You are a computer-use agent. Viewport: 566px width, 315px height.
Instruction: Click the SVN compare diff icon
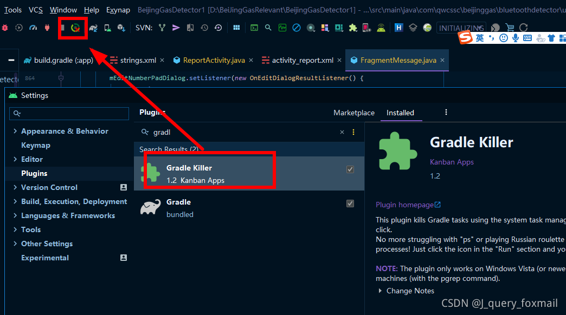click(190, 28)
